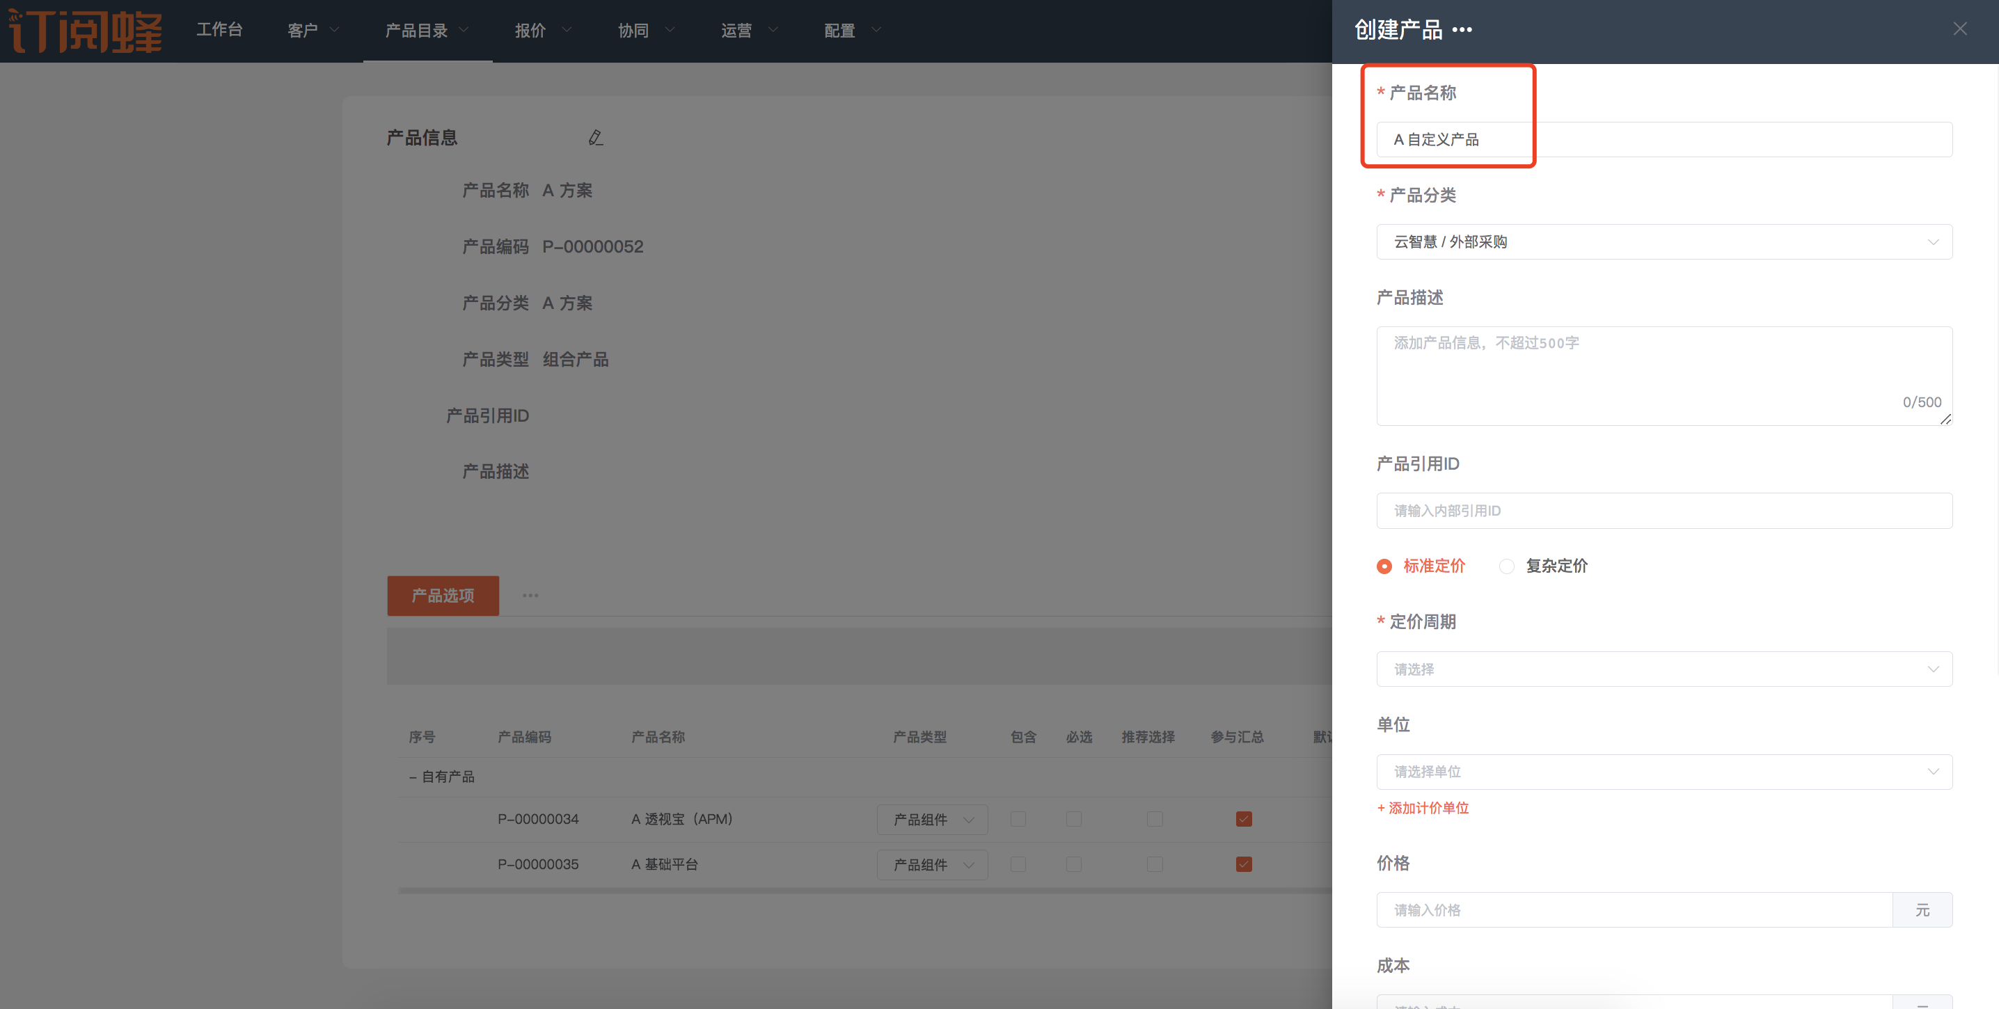The image size is (1999, 1009).
Task: Uncheck 参与汇总 for A 基础平台
Action: tap(1244, 864)
